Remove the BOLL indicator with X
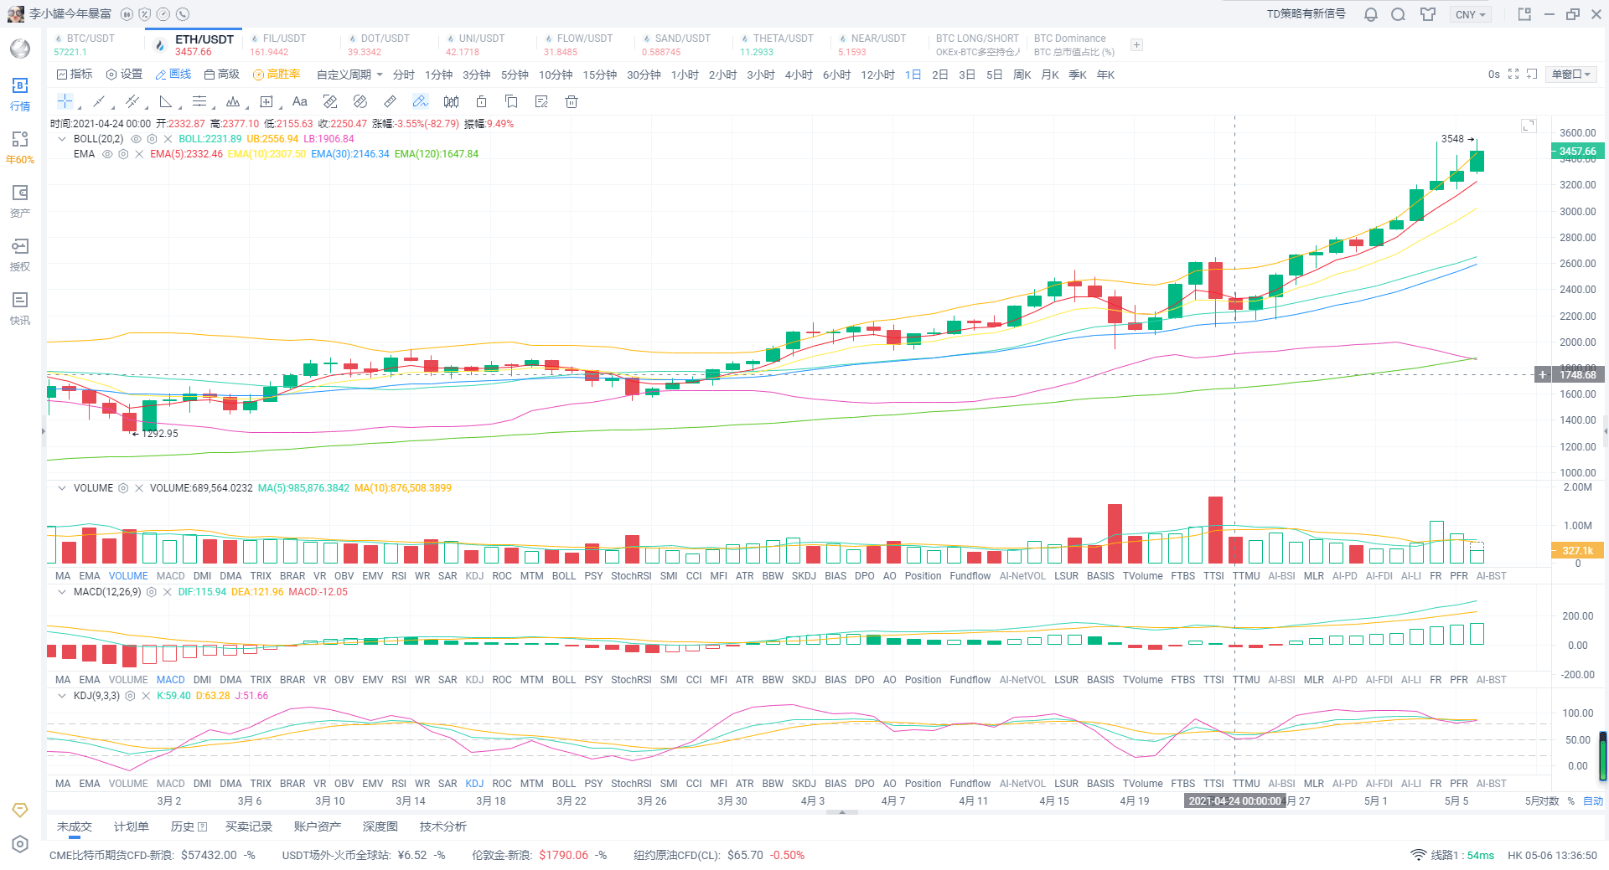Screen dimensions: 1609x870 [168, 139]
